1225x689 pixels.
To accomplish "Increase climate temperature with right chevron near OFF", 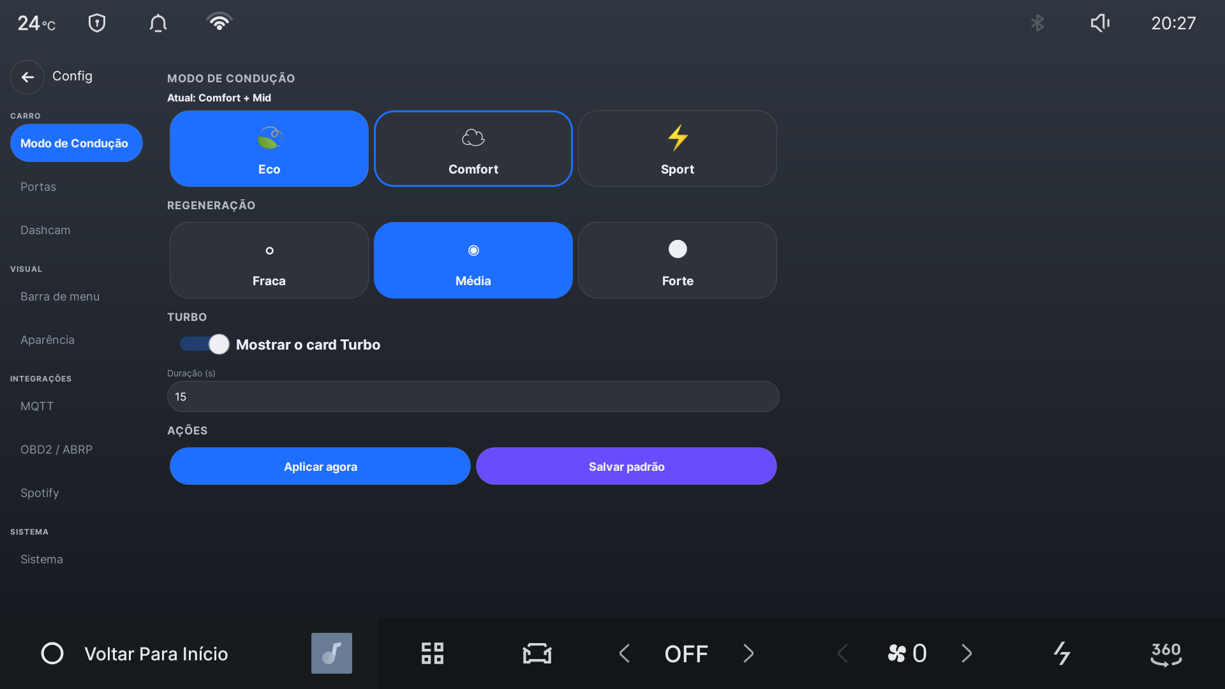I will (x=748, y=653).
